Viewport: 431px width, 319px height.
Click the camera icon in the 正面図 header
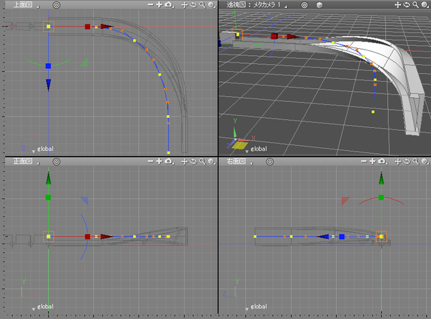pos(169,162)
